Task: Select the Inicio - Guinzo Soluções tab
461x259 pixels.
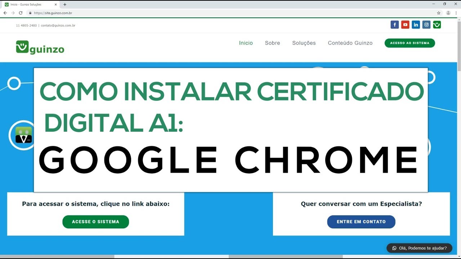Action: (x=31, y=4)
